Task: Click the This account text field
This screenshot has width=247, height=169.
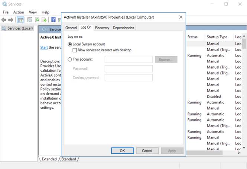Action: coord(129,60)
